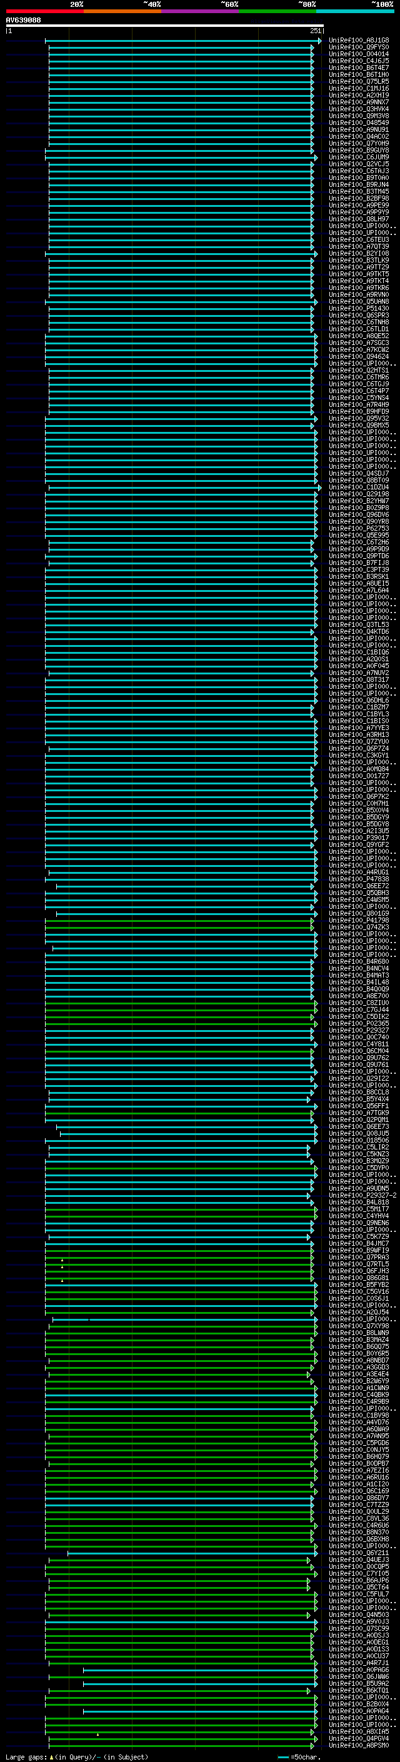Select hit UniRef100_C1MJ16
This screenshot has width=400, height=1762.
[x=359, y=88]
